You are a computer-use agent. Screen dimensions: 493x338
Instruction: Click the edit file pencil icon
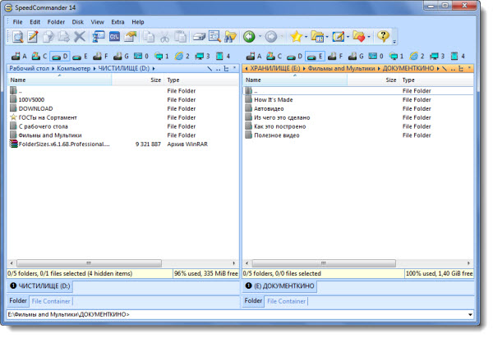[x=33, y=37]
